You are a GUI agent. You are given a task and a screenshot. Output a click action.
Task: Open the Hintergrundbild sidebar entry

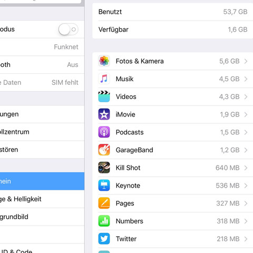pyautogui.click(x=42, y=217)
